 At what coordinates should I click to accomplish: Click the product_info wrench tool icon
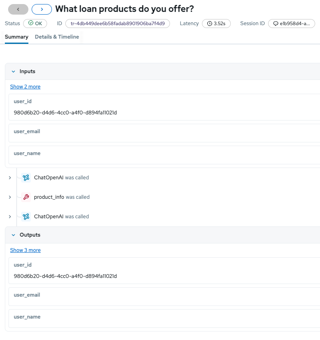point(26,197)
